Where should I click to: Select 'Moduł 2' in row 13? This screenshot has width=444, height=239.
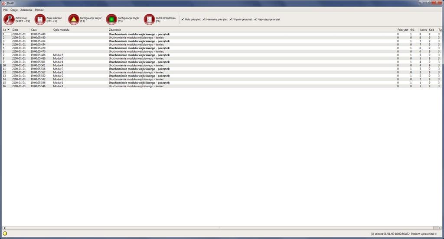59,76
